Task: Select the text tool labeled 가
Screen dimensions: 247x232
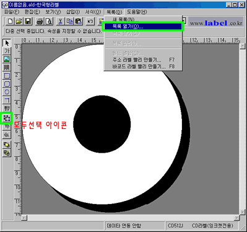Action: tap(7, 51)
